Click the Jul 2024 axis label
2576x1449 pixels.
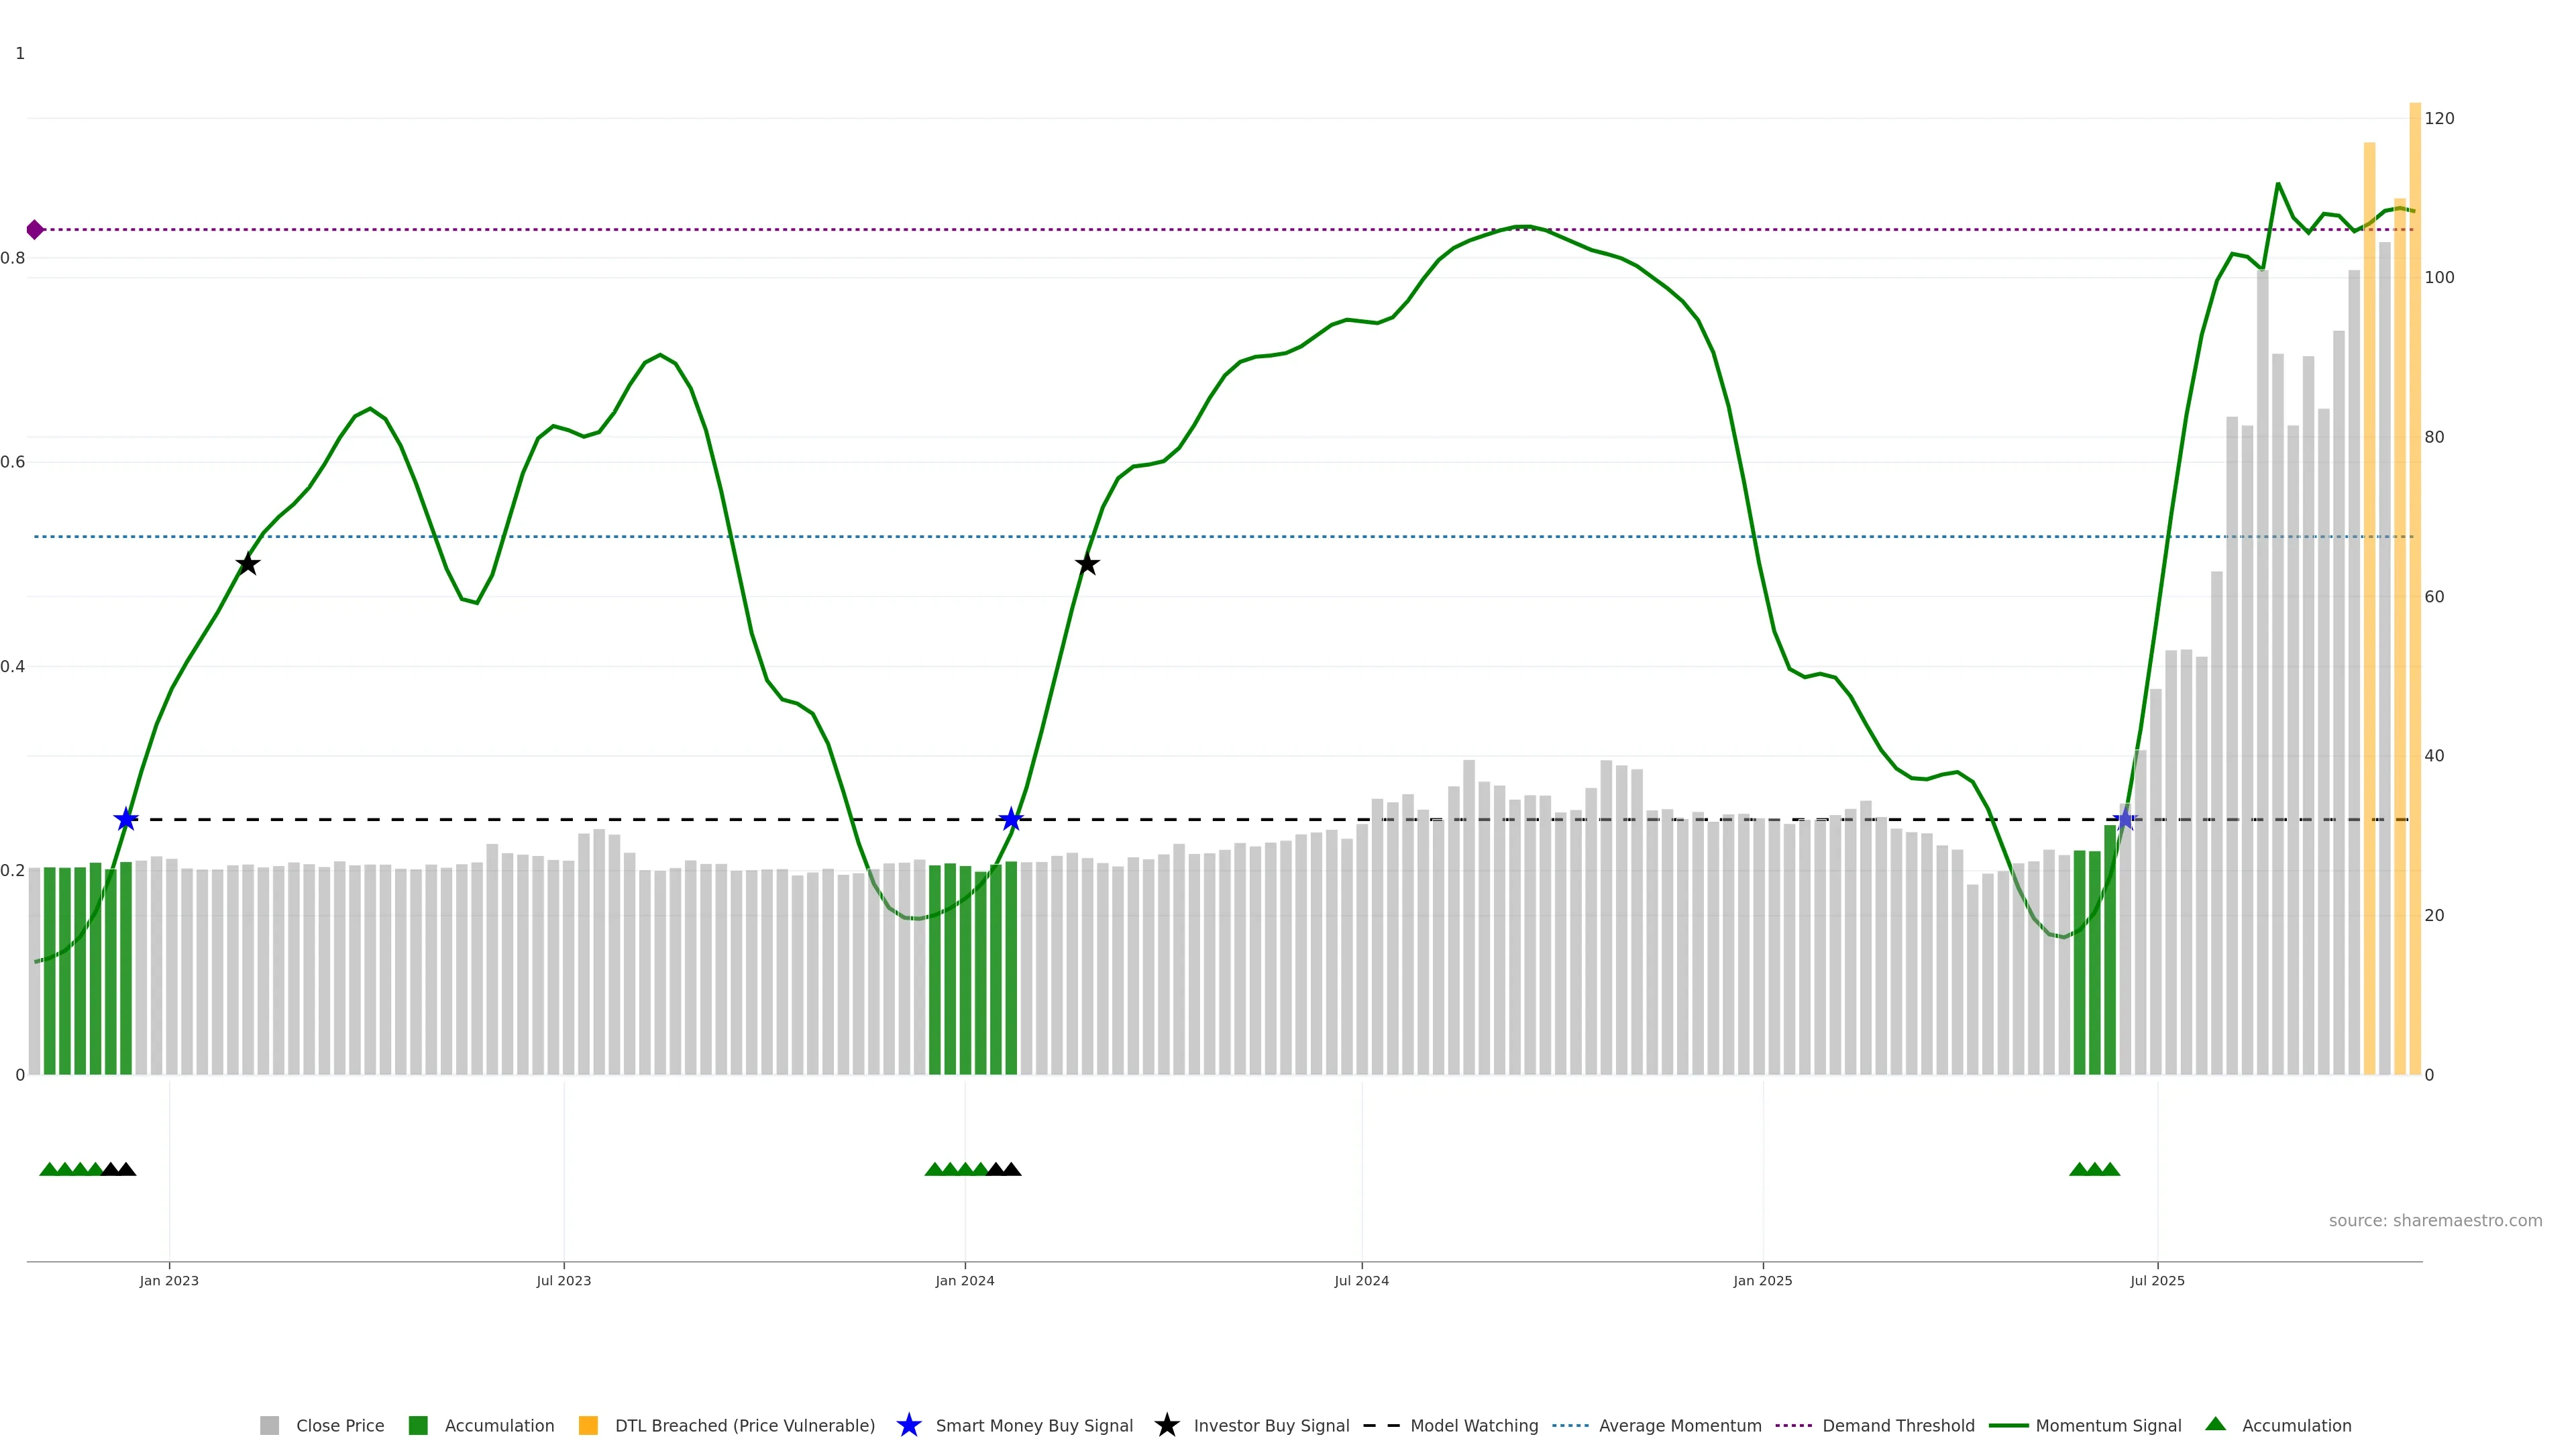[x=1361, y=1281]
